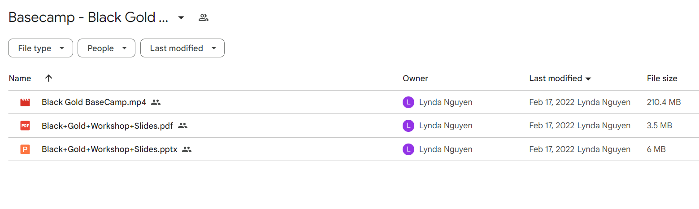Sort files by the Name column header
The width and height of the screenshot is (699, 209).
click(20, 78)
